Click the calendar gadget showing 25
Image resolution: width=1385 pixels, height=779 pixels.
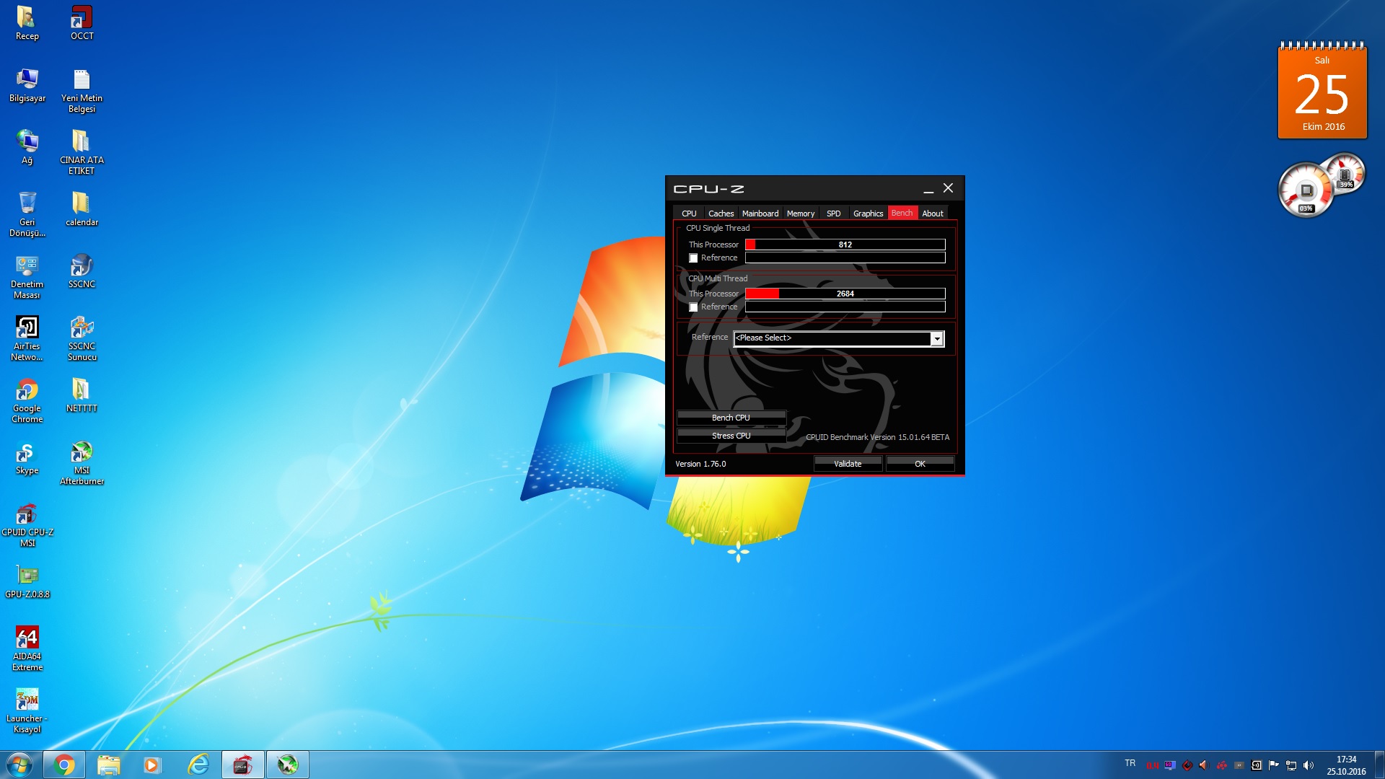(1322, 89)
